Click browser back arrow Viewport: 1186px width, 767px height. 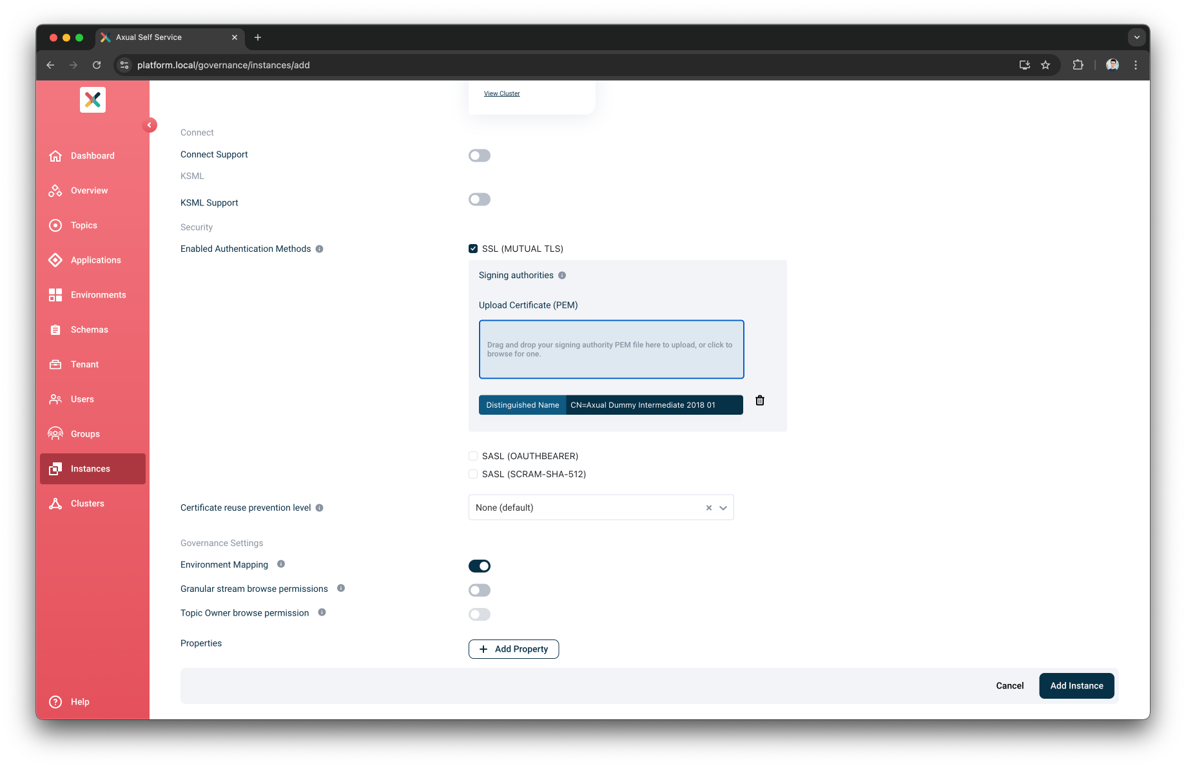coord(50,65)
